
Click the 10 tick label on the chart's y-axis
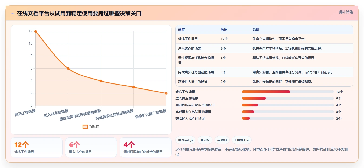click(x=31, y=44)
